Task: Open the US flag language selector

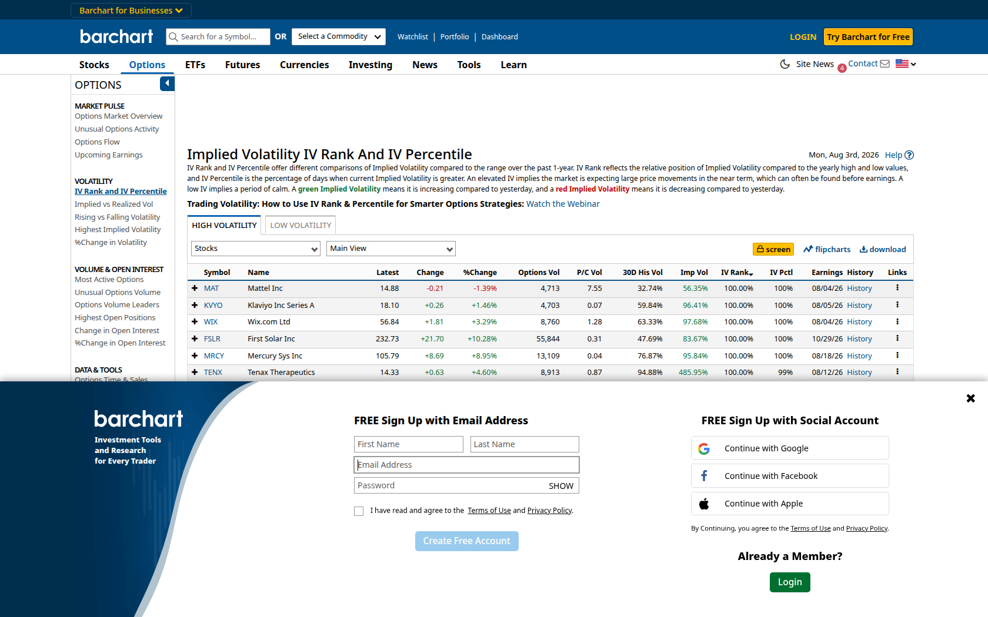Action: (906, 63)
